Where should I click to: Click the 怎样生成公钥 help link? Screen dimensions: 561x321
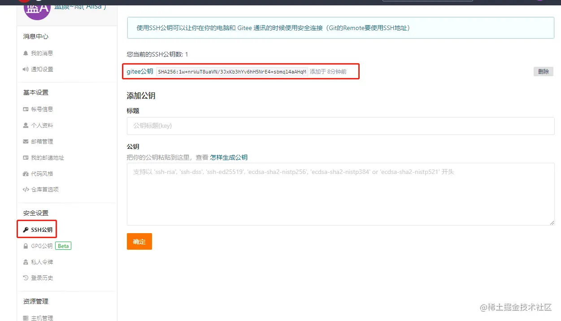[x=229, y=157]
